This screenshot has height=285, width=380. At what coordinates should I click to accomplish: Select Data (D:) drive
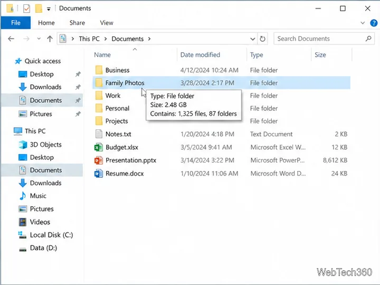point(43,248)
